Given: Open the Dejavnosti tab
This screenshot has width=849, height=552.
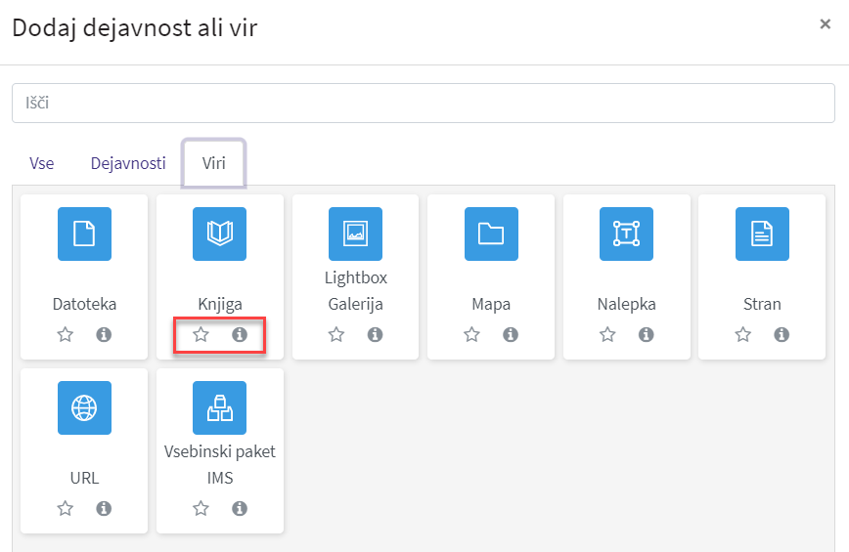Looking at the screenshot, I should (x=128, y=163).
